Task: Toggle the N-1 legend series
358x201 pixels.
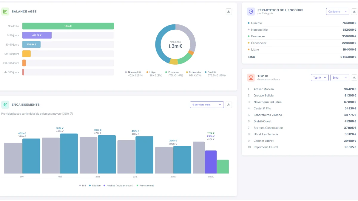Action: click(83, 186)
